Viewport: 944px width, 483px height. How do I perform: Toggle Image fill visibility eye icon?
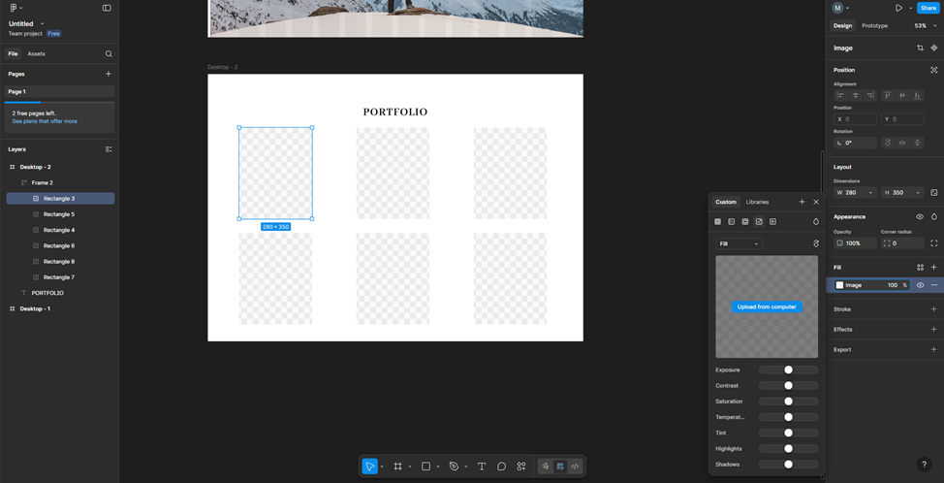coord(920,285)
